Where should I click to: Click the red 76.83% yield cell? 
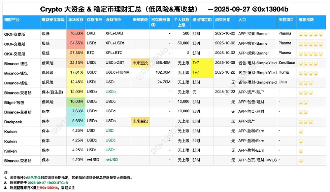(76, 34)
